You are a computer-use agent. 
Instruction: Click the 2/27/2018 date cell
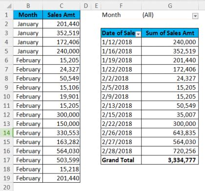pyautogui.click(x=121, y=142)
